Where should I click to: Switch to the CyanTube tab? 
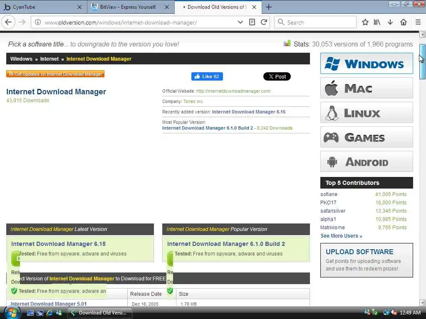43,7
